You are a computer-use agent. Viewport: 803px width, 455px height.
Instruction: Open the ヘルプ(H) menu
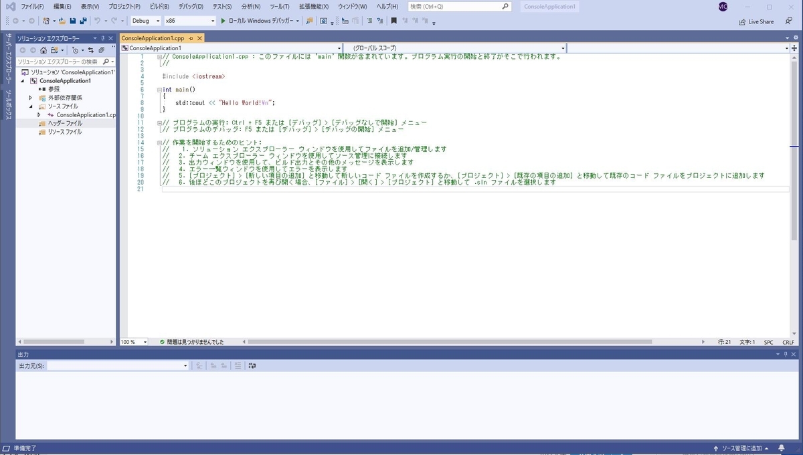(x=387, y=7)
